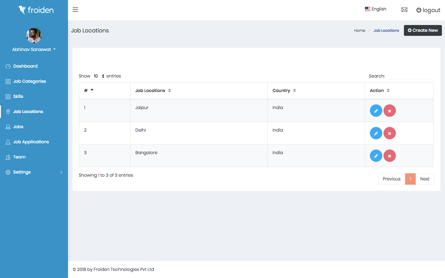This screenshot has height=278, width=445.
Task: Edit the Jaipur location
Action: 376,111
